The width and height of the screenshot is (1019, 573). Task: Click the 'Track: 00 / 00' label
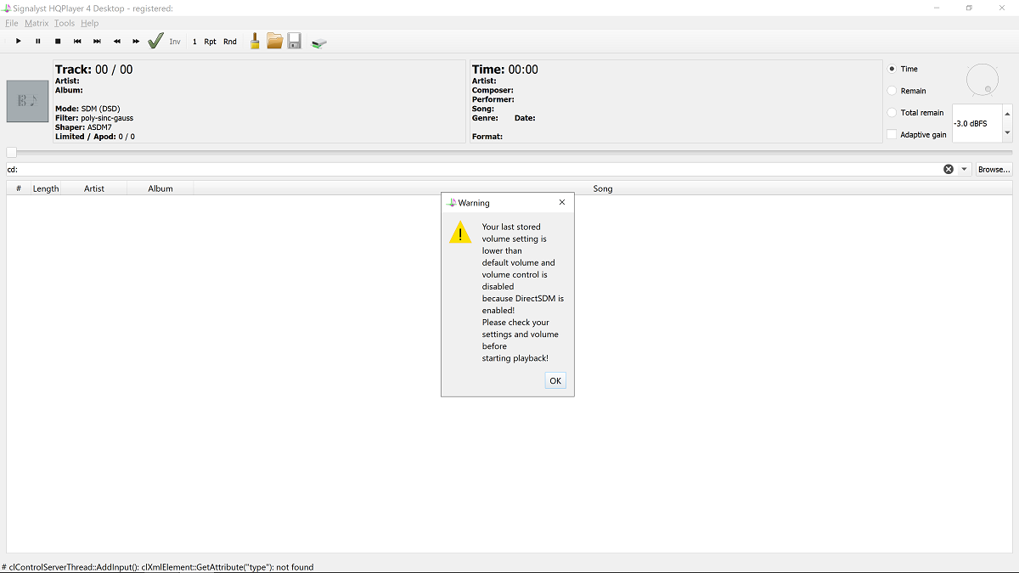pyautogui.click(x=94, y=70)
